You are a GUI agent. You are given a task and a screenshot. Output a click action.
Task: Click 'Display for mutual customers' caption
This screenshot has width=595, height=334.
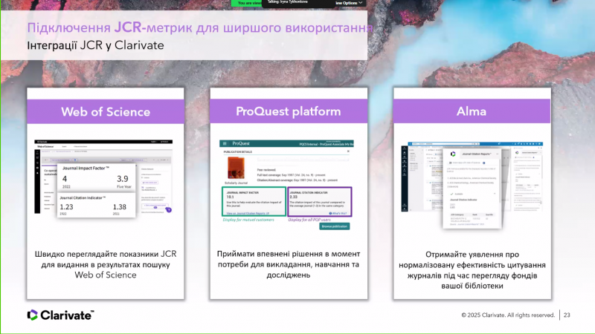coord(248,220)
